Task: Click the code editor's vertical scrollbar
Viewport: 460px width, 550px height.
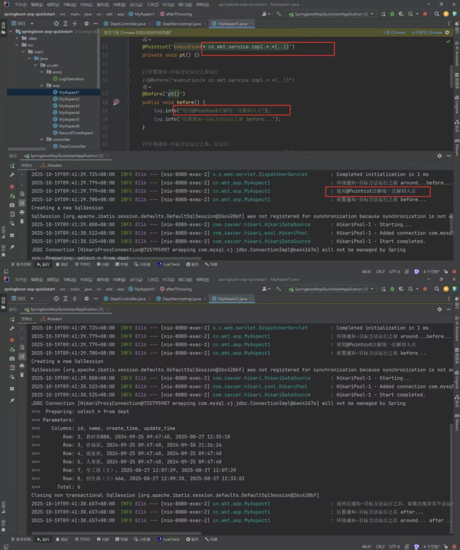Action: (x=451, y=76)
